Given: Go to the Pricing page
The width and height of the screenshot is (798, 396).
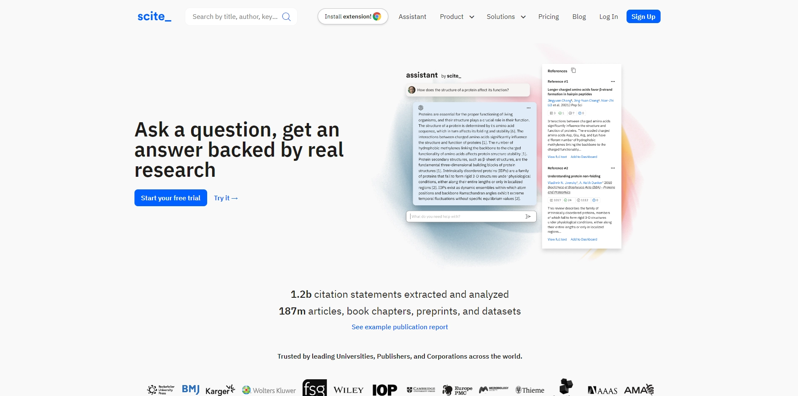Looking at the screenshot, I should pos(548,17).
